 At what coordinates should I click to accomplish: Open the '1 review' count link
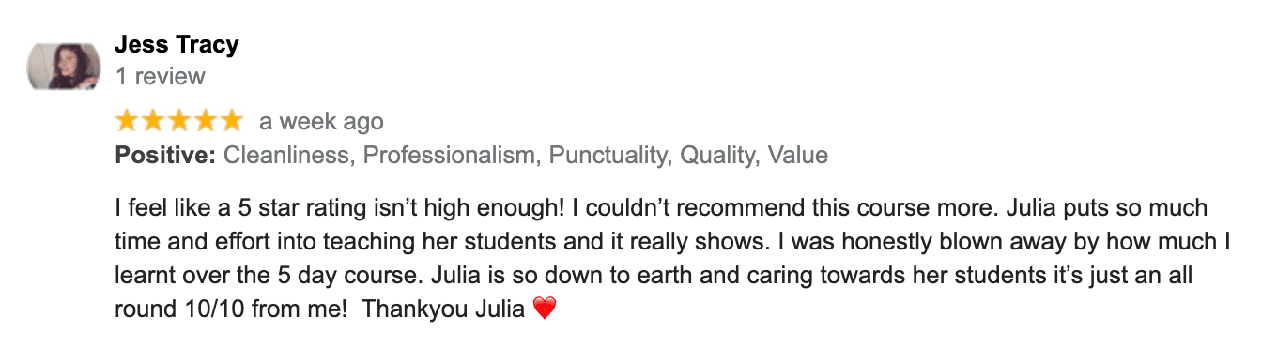click(160, 76)
